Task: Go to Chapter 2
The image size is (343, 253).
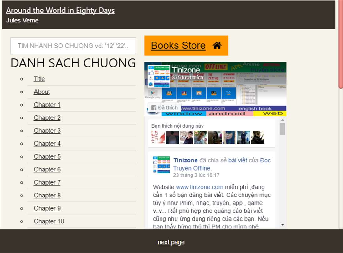Action: point(47,118)
